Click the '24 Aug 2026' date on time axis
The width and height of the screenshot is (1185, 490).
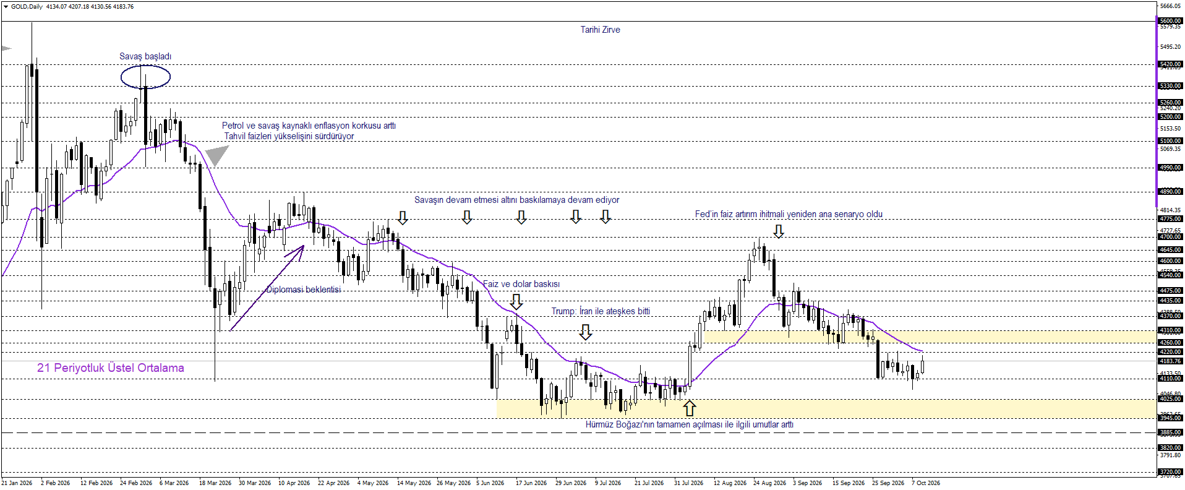pyautogui.click(x=769, y=483)
